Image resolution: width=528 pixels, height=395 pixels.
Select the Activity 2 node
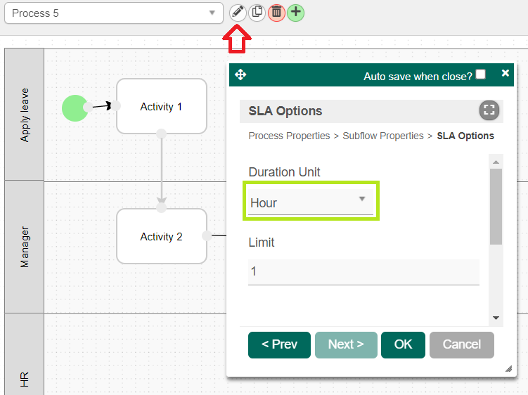(x=161, y=237)
